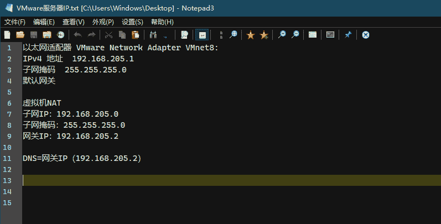Click the open file folder icon
This screenshot has height=224, width=441.
pyautogui.click(x=20, y=35)
